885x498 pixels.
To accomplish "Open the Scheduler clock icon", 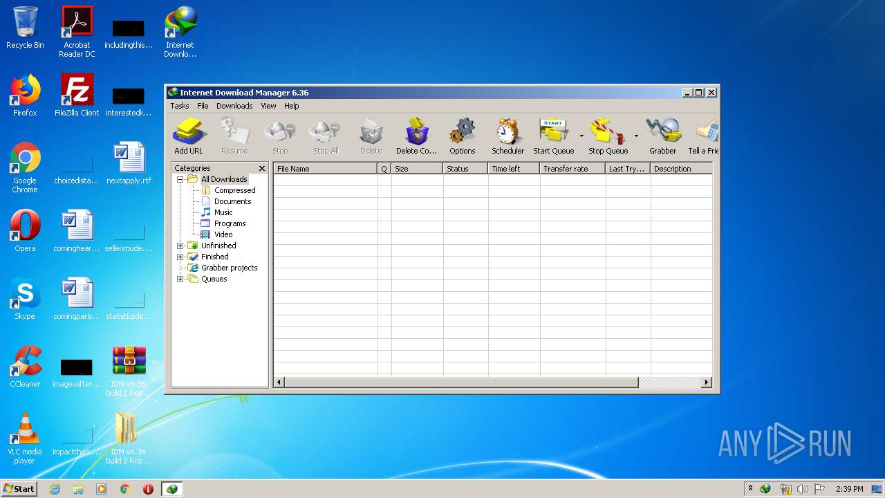I will [x=507, y=136].
